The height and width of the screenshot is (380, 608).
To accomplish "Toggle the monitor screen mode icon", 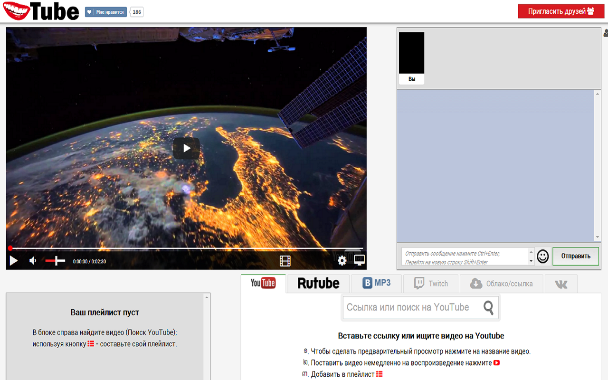I will tap(360, 260).
